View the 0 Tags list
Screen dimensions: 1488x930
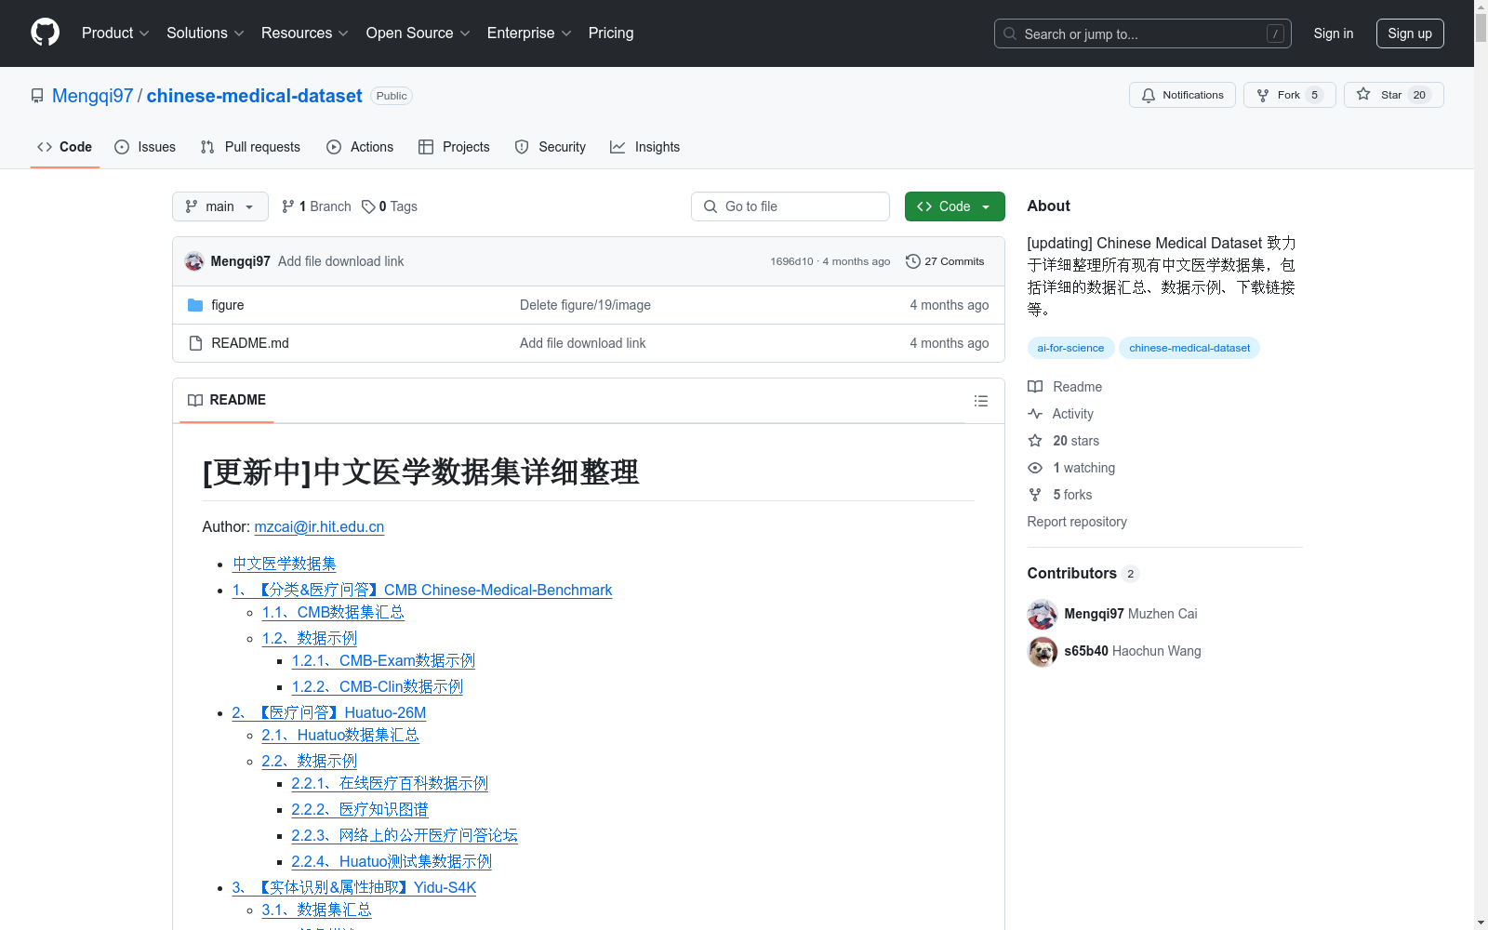tap(390, 206)
